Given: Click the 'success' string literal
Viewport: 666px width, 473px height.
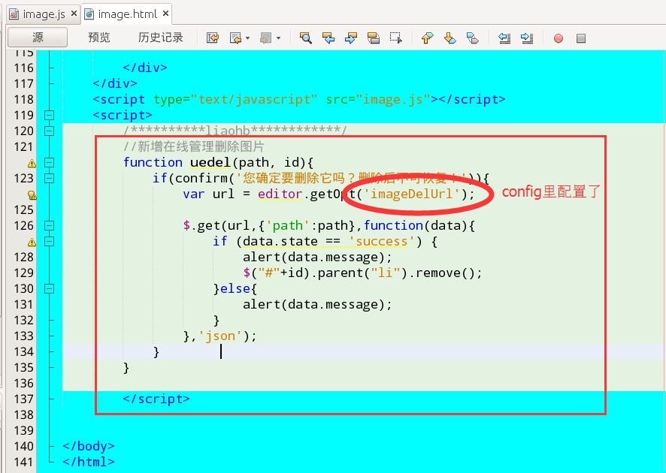Looking at the screenshot, I should click(381, 241).
